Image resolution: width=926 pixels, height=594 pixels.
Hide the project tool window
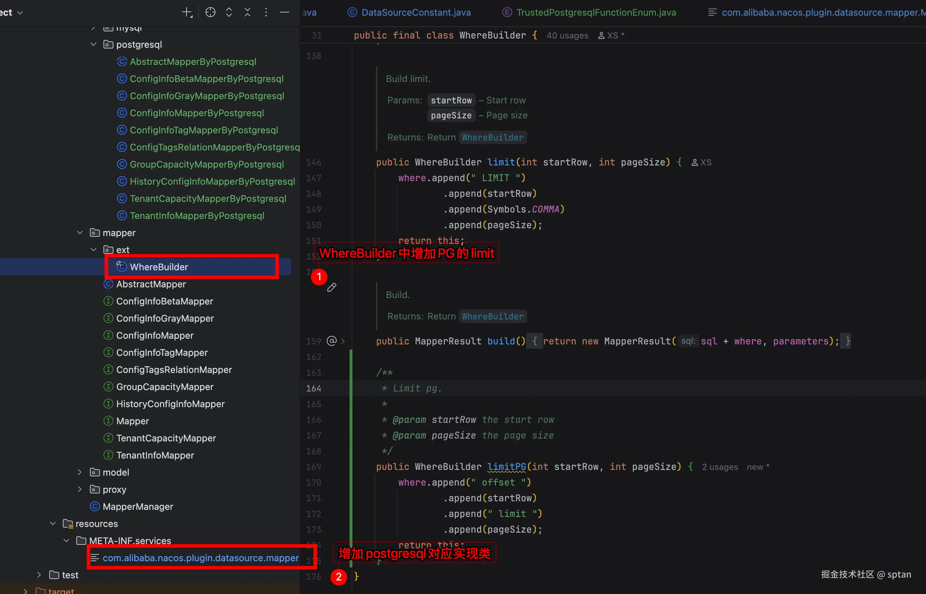click(x=284, y=12)
